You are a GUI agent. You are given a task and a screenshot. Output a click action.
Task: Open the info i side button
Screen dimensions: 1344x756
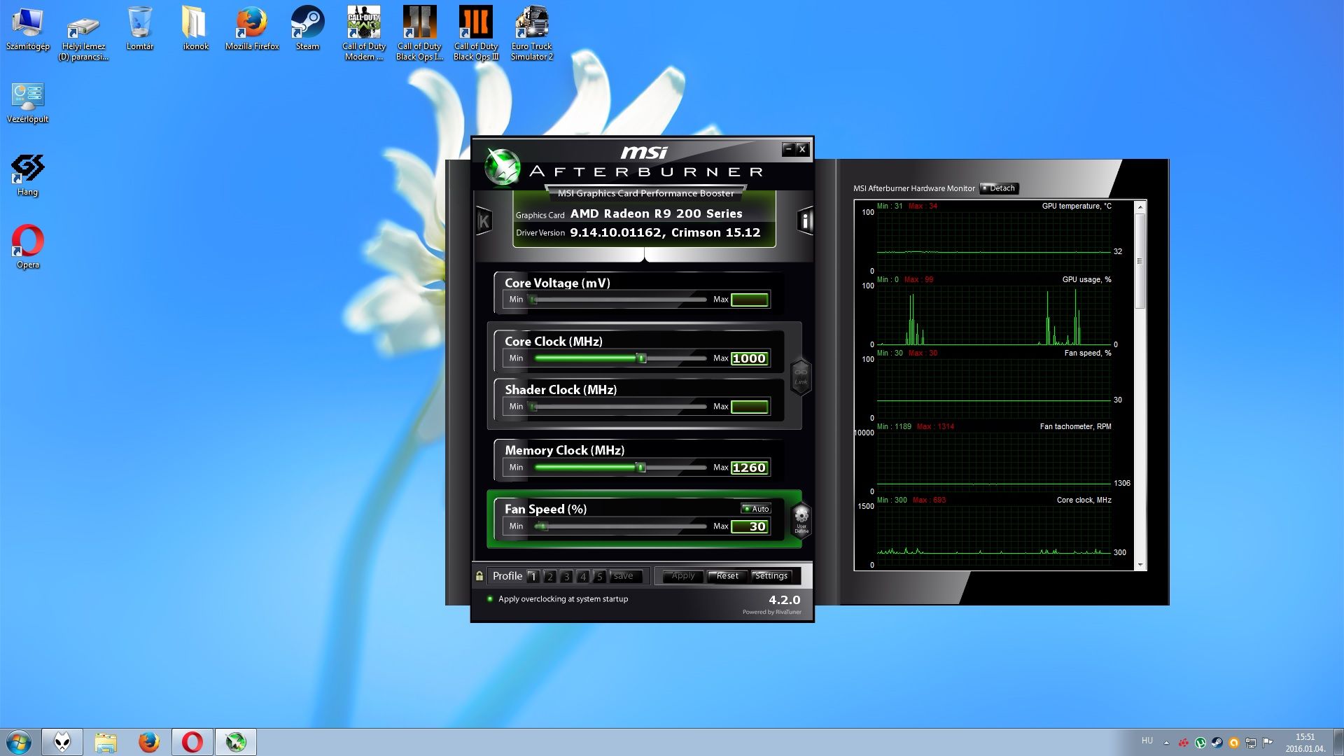pos(805,221)
